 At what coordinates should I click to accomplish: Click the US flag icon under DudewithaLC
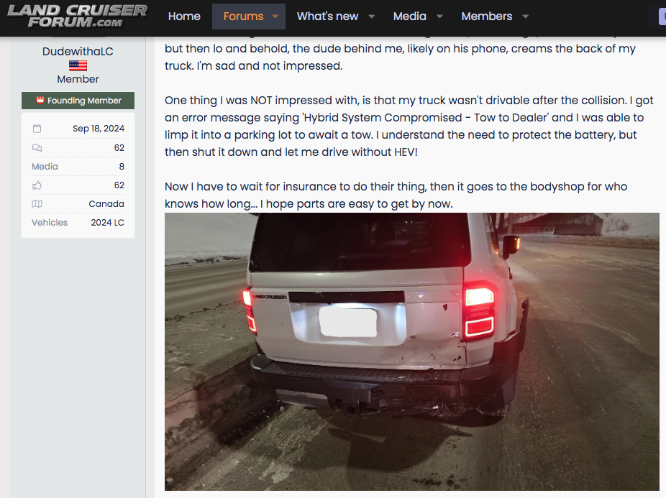pyautogui.click(x=78, y=65)
